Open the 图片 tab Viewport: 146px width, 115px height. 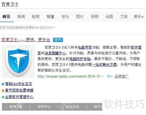pos(80,17)
